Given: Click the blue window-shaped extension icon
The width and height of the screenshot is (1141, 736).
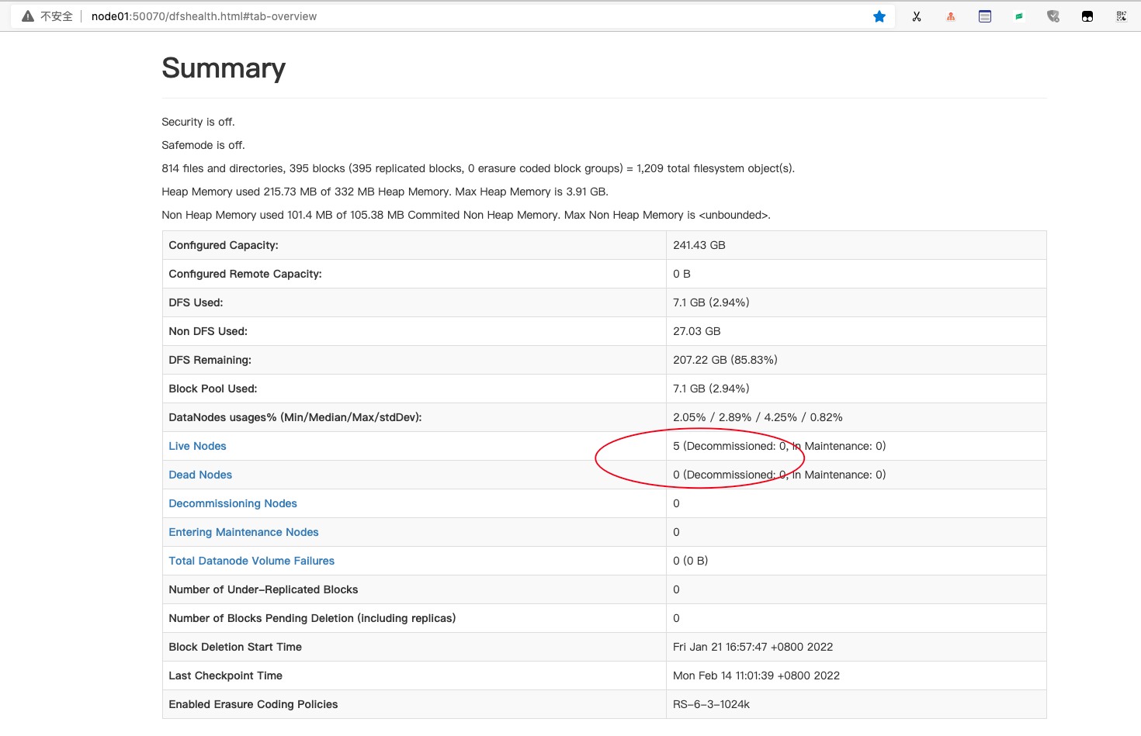Looking at the screenshot, I should point(985,16).
